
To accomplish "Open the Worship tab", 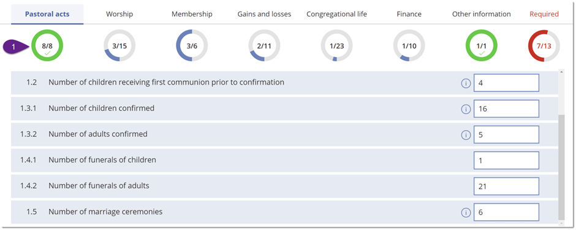I will tap(119, 14).
